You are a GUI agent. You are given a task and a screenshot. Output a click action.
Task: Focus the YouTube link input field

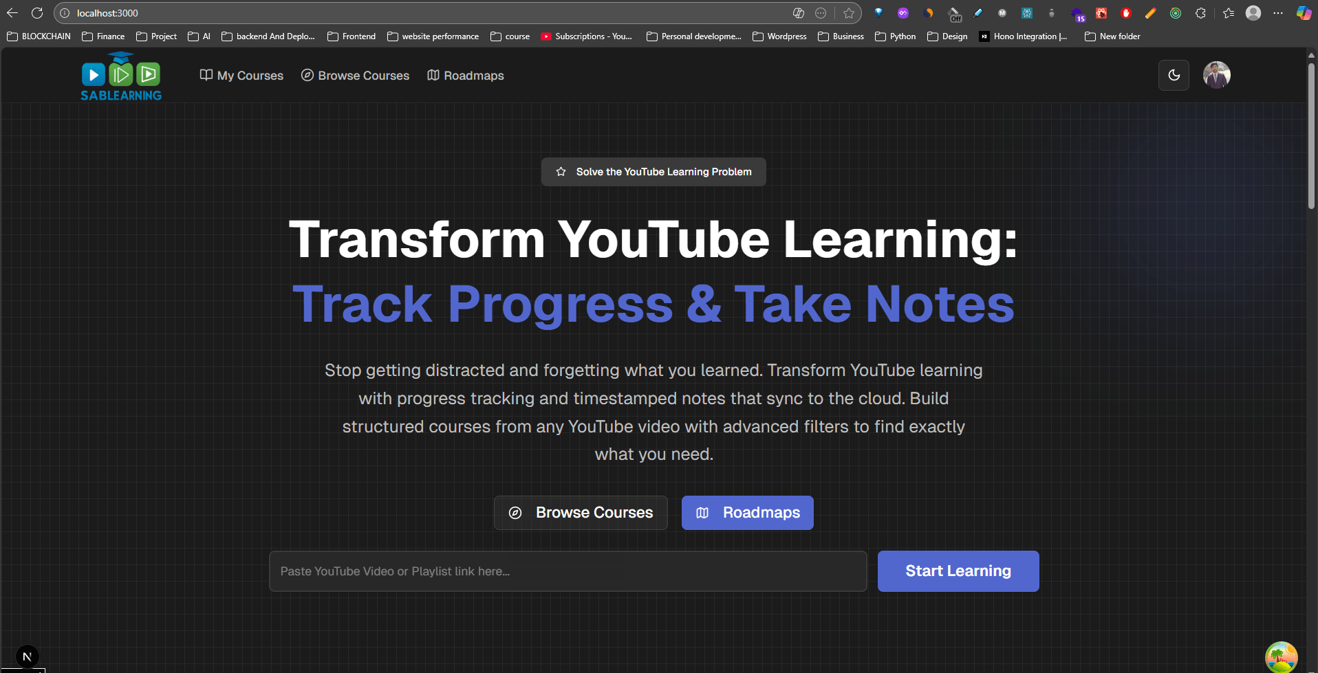point(568,571)
